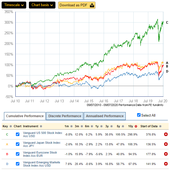Uncheck Vanguard Eurozone Stock chart checkbox
170x170 pixels.
[18, 154]
